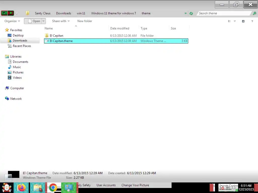Open the Help question mark
The image size is (258, 193).
point(252,21)
